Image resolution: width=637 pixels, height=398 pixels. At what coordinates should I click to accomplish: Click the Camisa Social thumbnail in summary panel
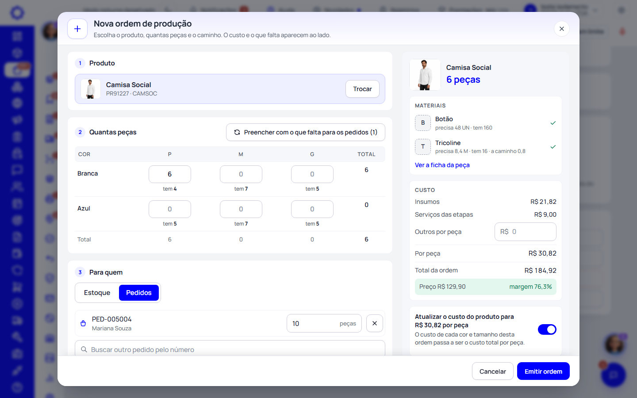click(425, 75)
